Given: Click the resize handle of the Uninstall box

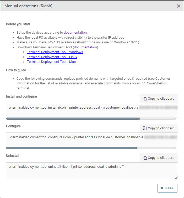Looking at the screenshot, I should 177,178.
